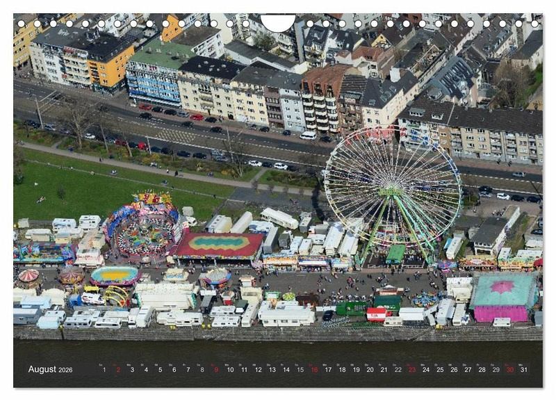The image size is (556, 401).
Task: Pick date 16 in the calendar row
Action: [x=314, y=370]
